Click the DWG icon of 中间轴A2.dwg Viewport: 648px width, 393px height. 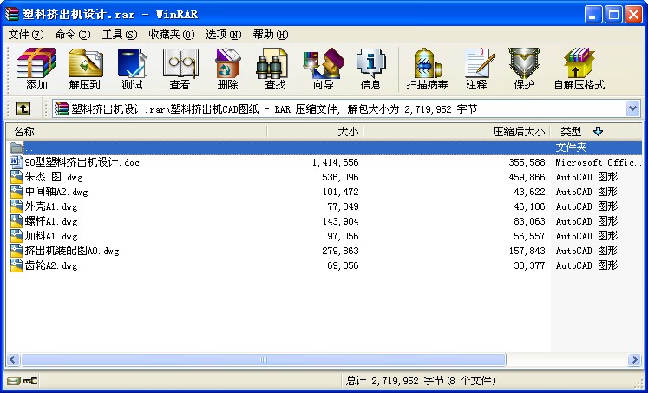(16, 192)
